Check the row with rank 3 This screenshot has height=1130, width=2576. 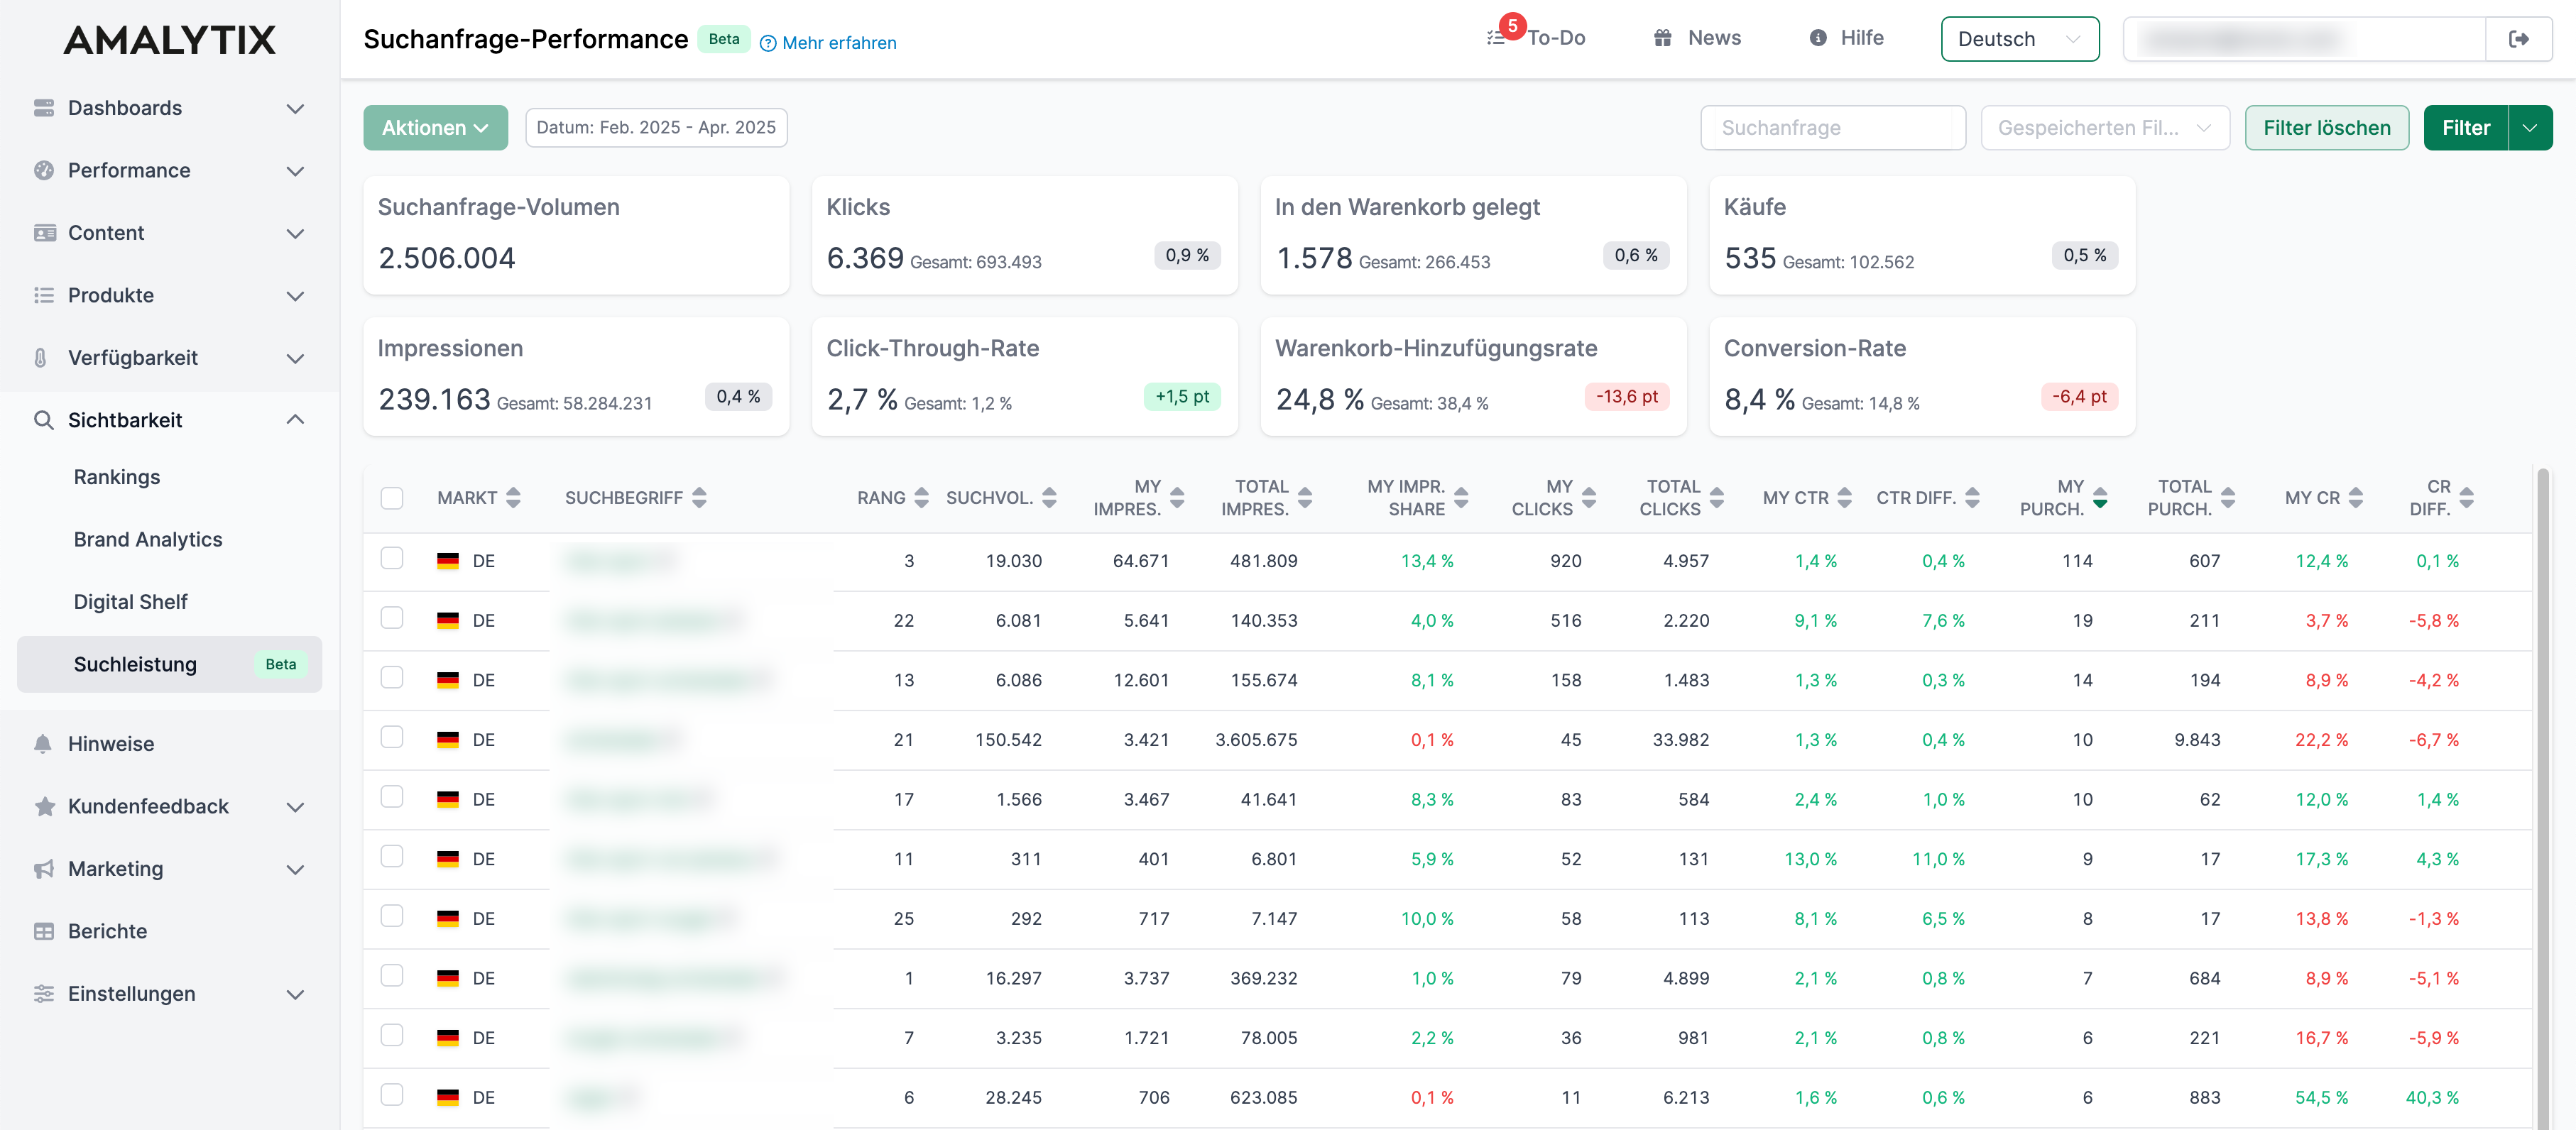pyautogui.click(x=392, y=558)
